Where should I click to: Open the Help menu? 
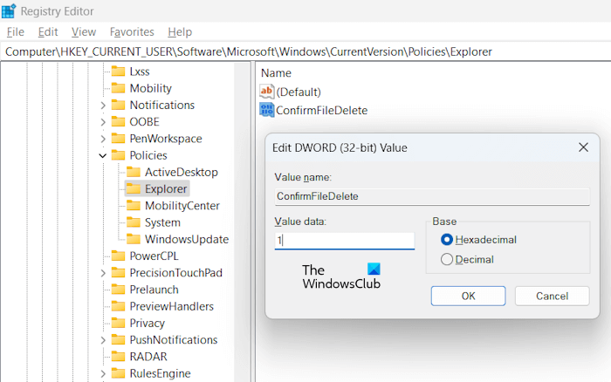[x=180, y=32]
